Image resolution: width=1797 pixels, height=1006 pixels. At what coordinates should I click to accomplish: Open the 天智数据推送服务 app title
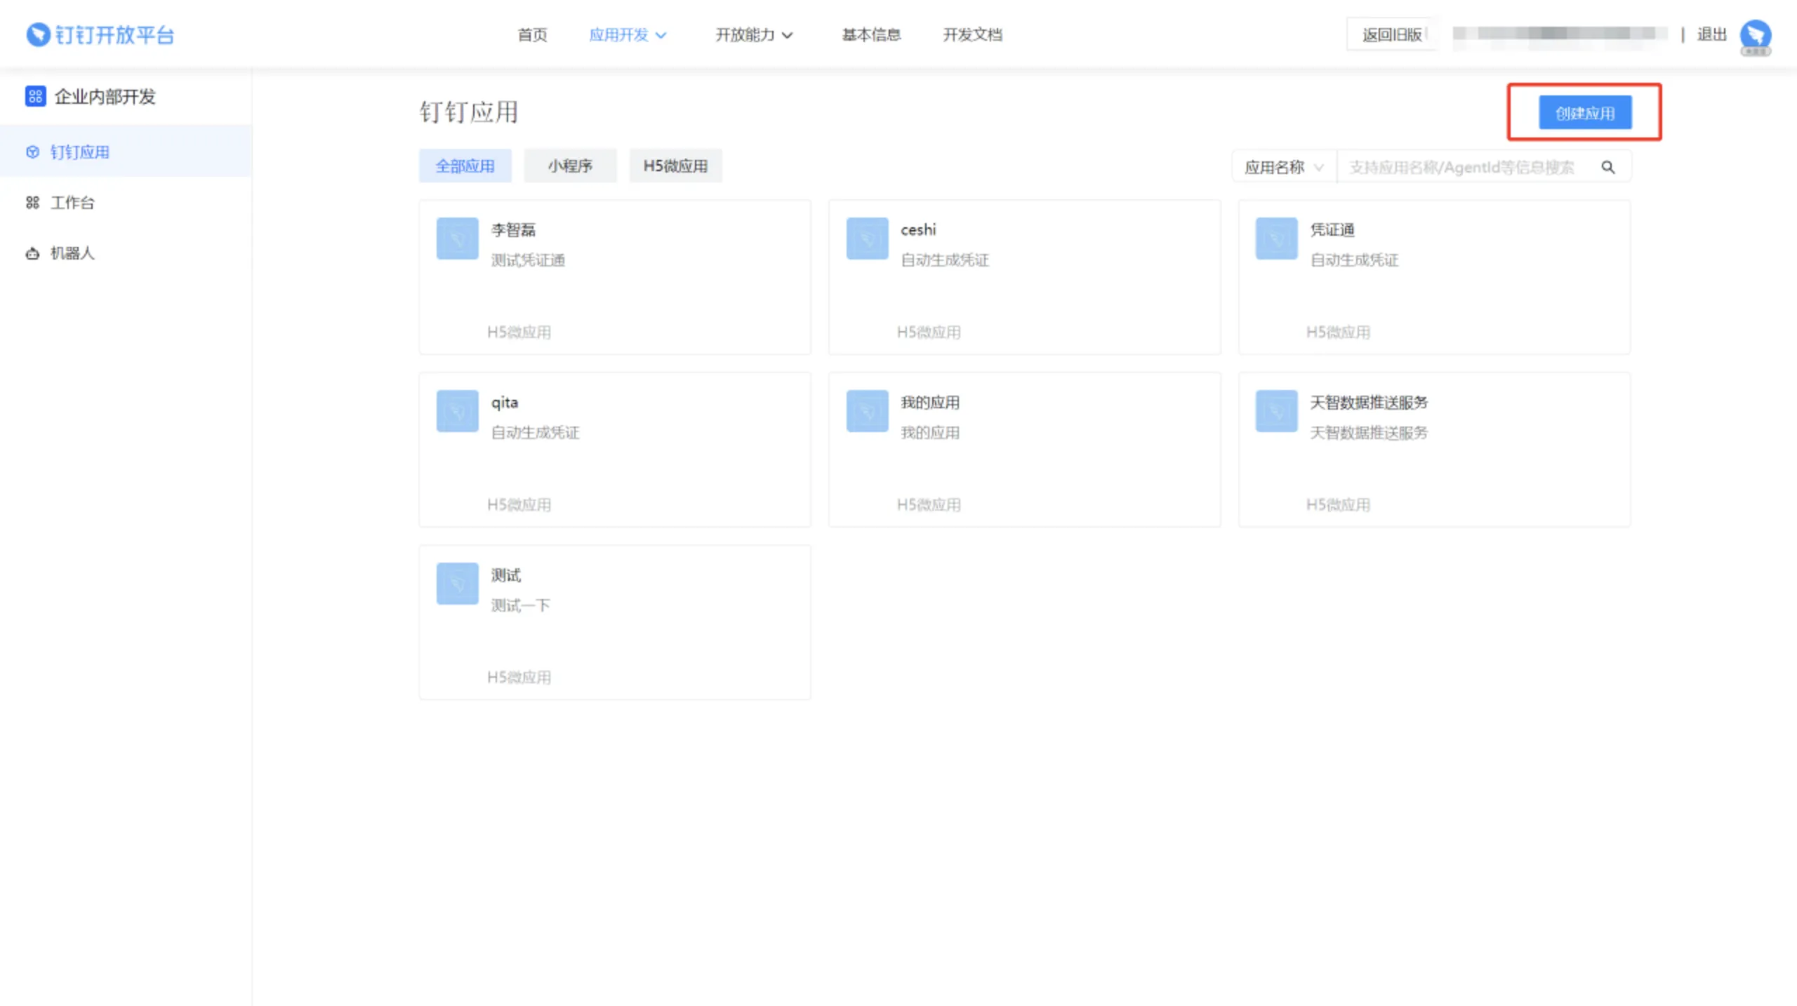1369,402
